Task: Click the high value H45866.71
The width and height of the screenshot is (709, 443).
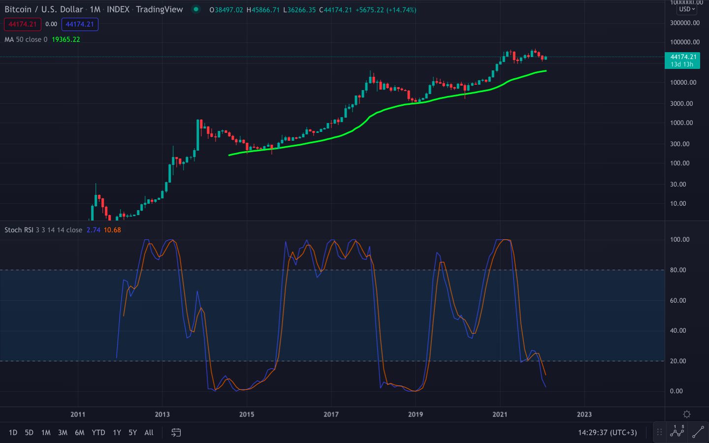Action: click(263, 10)
